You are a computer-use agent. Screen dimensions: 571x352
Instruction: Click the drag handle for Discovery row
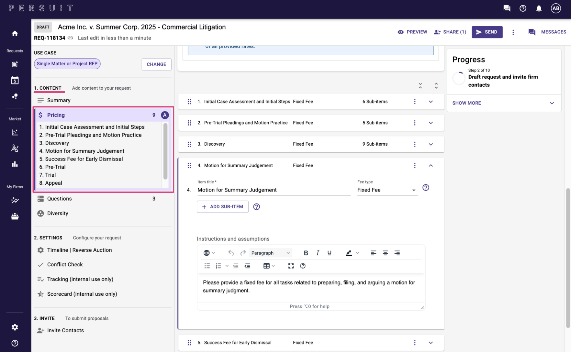point(189,144)
